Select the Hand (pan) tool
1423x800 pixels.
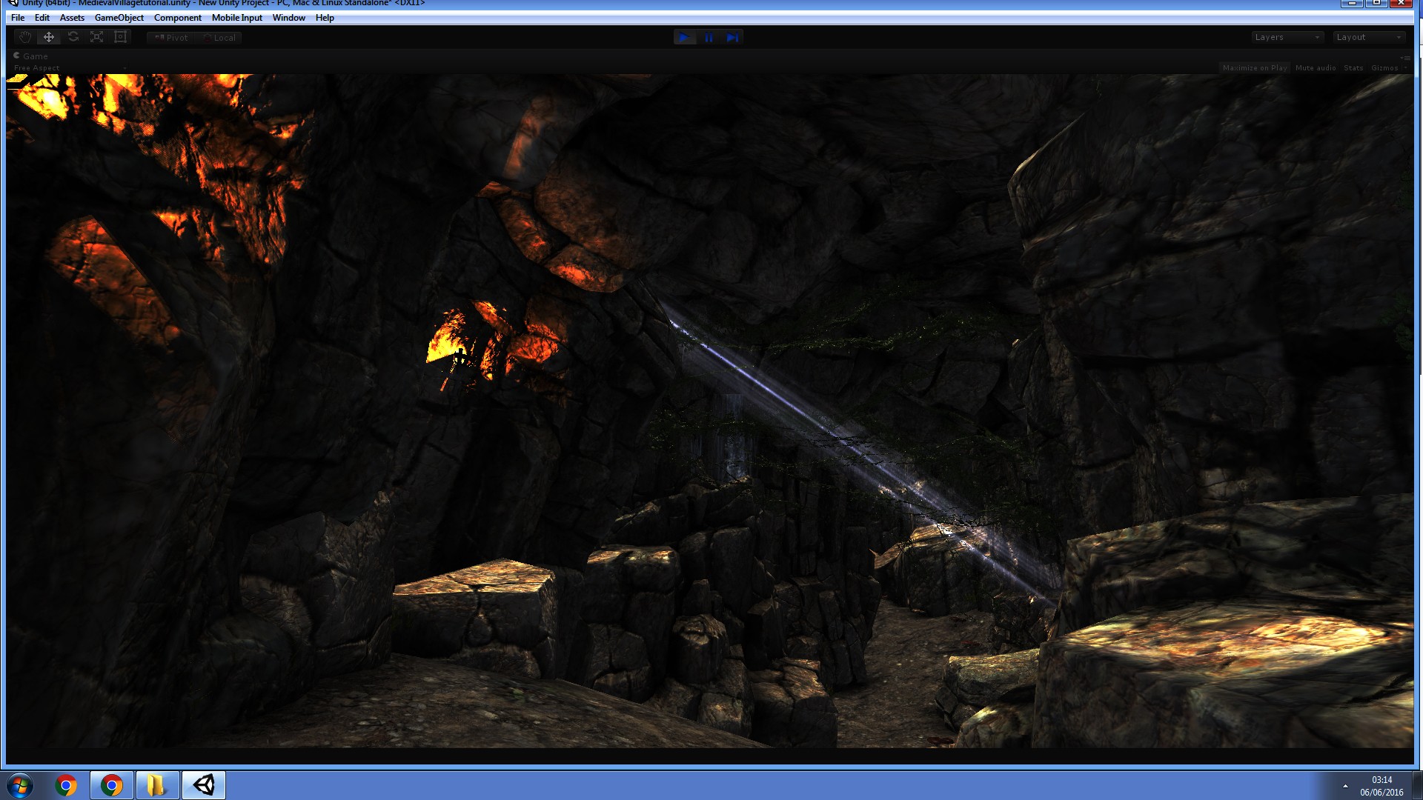pos(24,37)
